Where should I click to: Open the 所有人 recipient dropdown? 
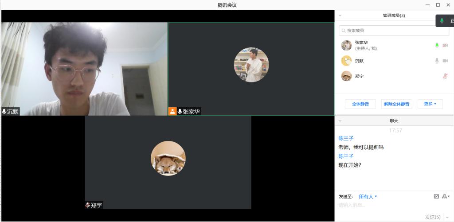(368, 197)
